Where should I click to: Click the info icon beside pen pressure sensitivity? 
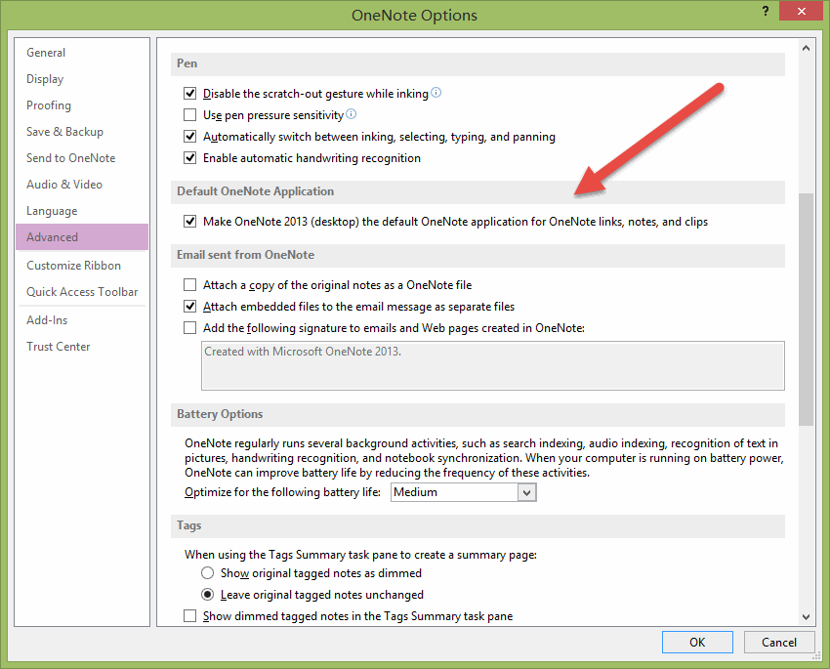coord(351,114)
